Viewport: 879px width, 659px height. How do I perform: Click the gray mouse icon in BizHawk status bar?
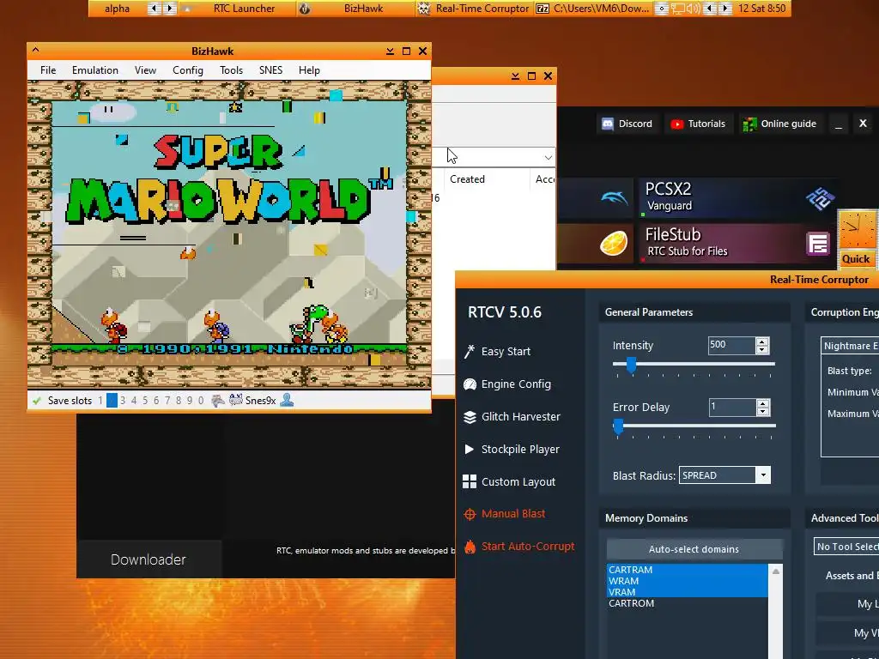[217, 400]
